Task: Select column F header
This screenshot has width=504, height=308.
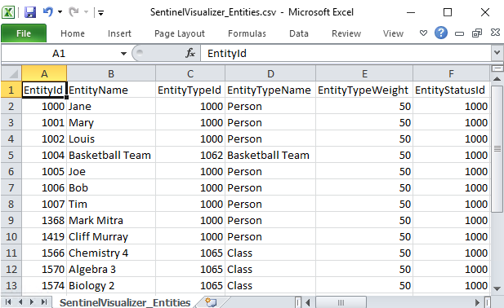Action: pyautogui.click(x=451, y=73)
